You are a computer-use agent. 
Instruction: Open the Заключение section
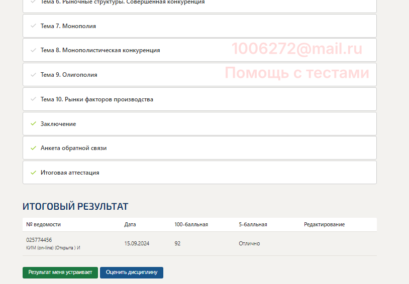pos(58,124)
